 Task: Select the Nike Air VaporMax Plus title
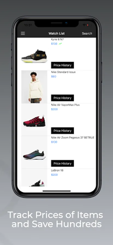pyautogui.click(x=65, y=105)
